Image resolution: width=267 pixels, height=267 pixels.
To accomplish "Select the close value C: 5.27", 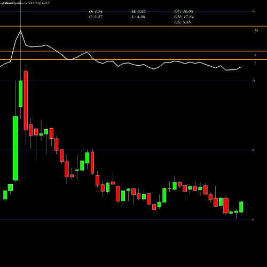I will (96, 17).
